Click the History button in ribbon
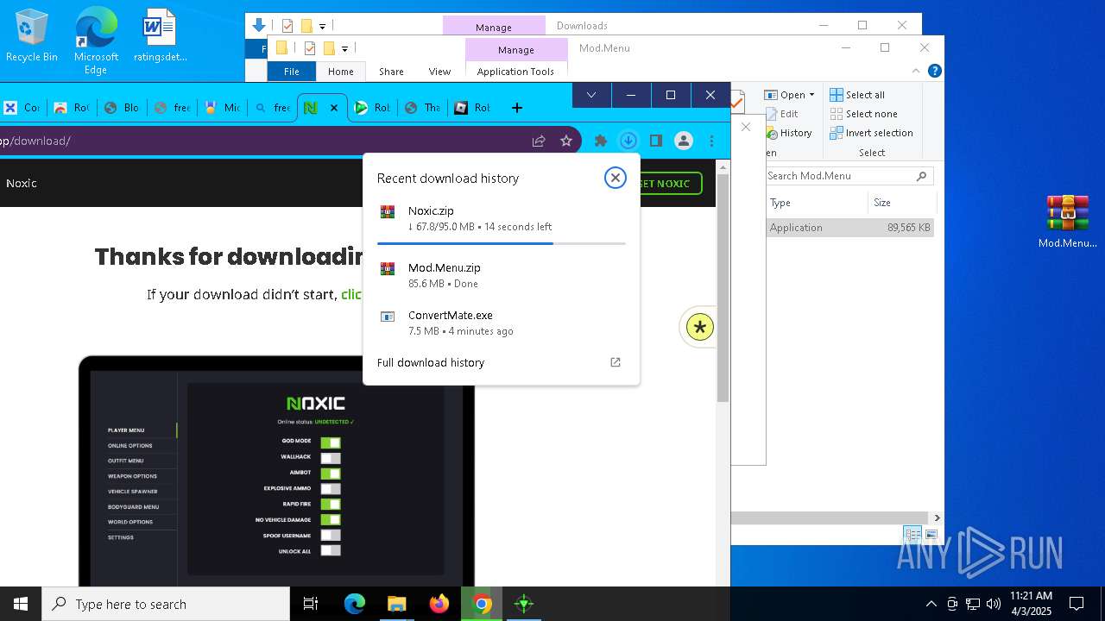Screen dimensions: 1105x621 pos(788,133)
